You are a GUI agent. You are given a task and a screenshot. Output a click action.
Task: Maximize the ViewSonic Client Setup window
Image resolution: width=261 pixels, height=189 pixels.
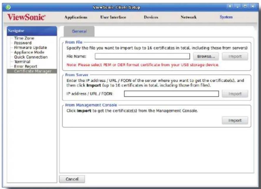click(x=245, y=6)
